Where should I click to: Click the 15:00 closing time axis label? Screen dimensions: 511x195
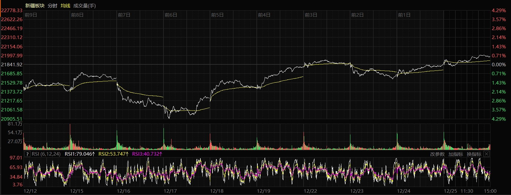[x=490, y=191]
